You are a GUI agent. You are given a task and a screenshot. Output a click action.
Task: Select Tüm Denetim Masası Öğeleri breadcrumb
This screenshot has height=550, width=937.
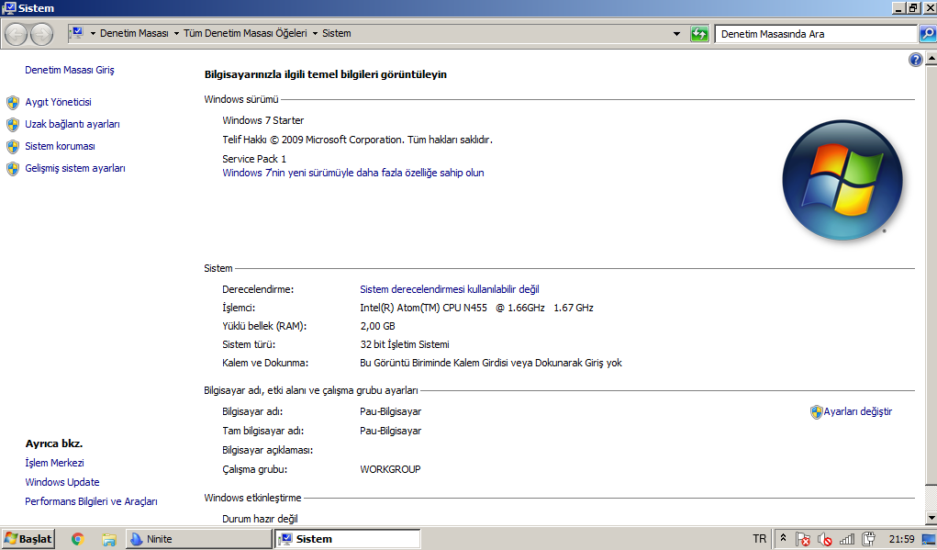[245, 33]
